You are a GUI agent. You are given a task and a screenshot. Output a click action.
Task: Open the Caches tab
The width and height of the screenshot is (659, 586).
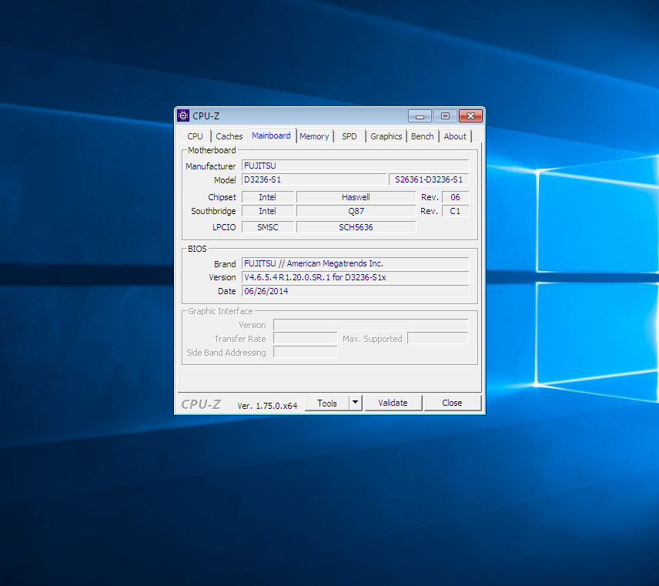pos(229,136)
